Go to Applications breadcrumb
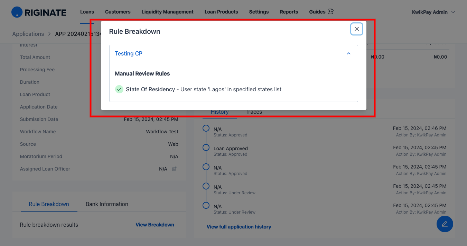Screen dimensions: 467x246 click(28, 34)
